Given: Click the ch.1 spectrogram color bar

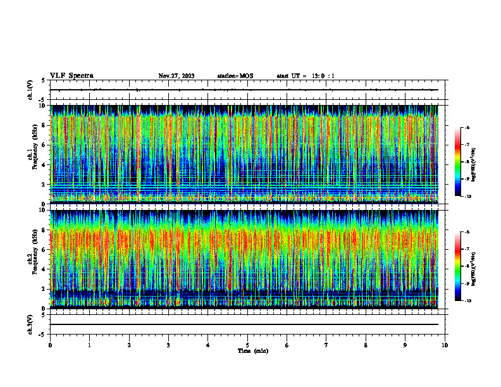Looking at the screenshot, I should pos(458,162).
